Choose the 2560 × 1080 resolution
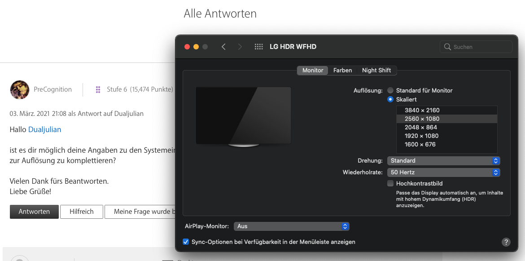 click(x=446, y=119)
